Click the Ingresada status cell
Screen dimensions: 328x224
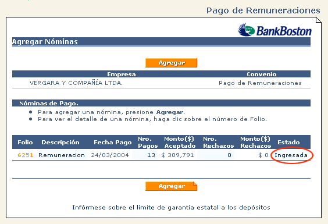(291, 155)
